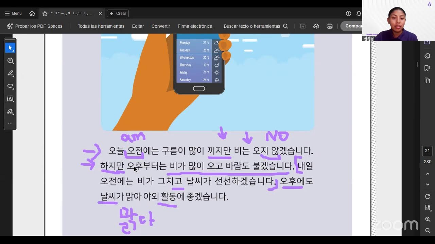
Task: Click the zoom out magnifier icon
Action: click(x=428, y=230)
